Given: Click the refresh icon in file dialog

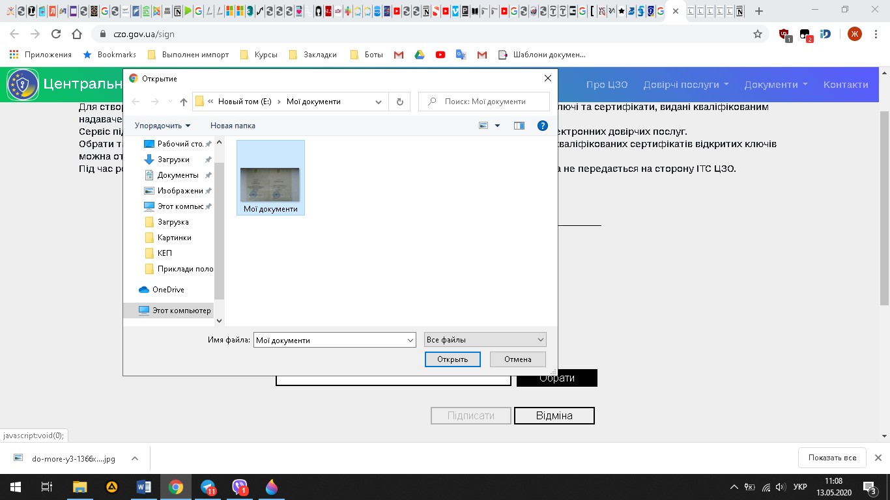Looking at the screenshot, I should coord(399,102).
